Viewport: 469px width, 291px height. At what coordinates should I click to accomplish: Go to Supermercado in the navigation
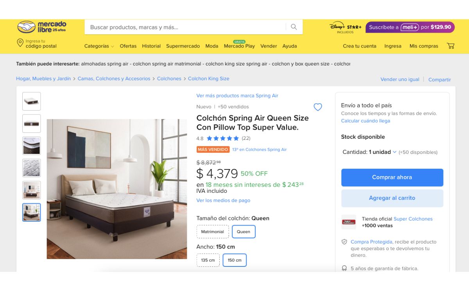click(x=183, y=46)
